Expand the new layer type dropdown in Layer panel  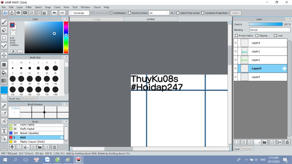[259, 143]
